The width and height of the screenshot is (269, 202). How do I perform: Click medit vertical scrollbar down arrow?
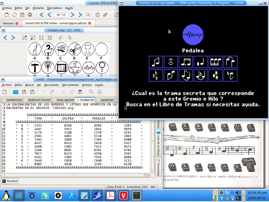pos(153,171)
